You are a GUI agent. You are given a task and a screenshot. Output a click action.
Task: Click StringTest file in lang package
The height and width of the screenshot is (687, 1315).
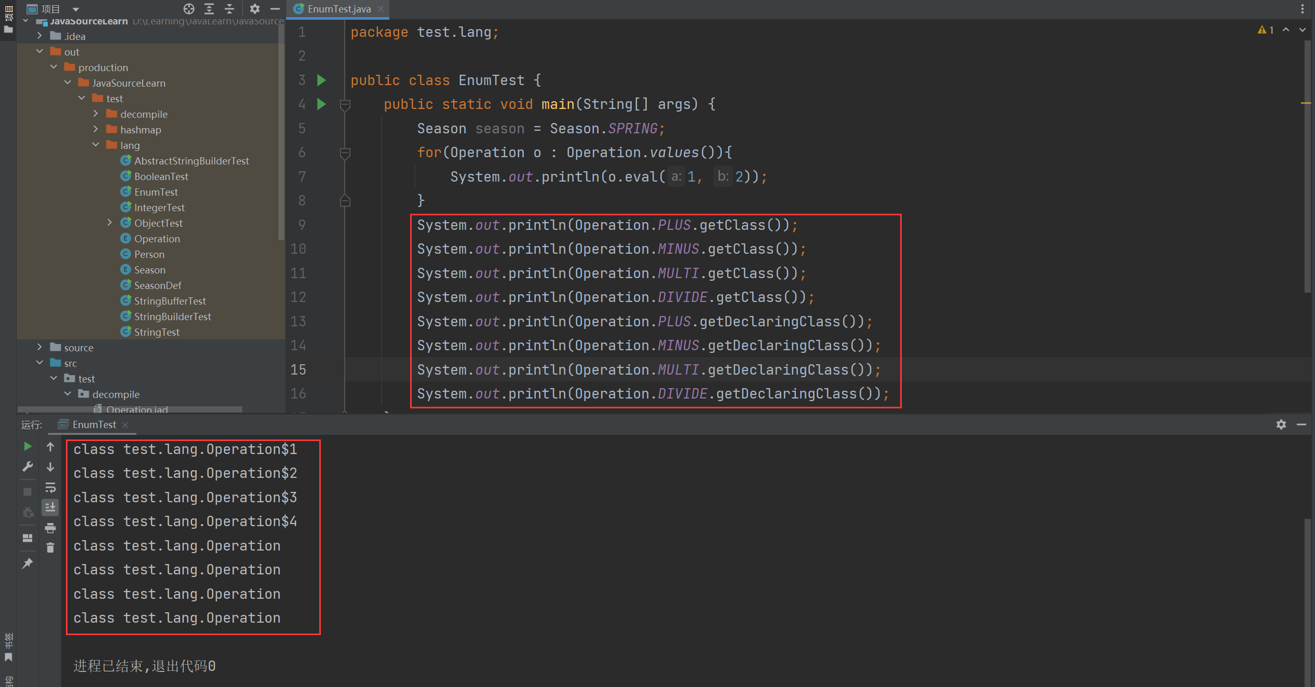(x=155, y=332)
